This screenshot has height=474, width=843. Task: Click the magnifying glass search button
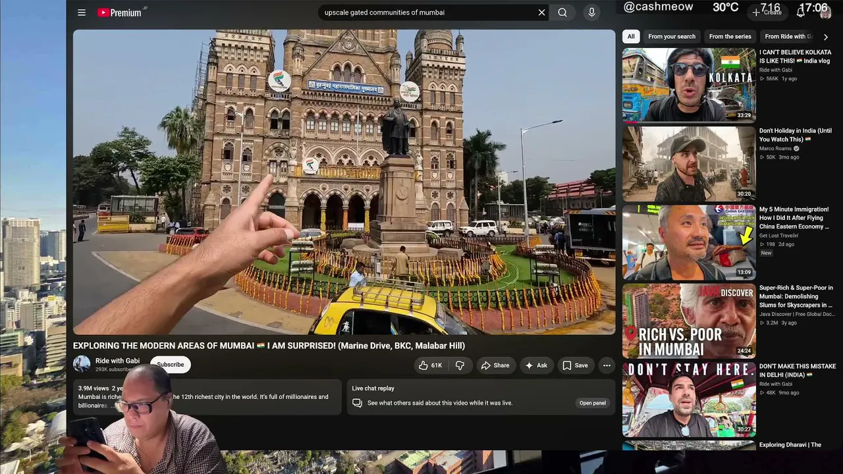click(x=562, y=13)
